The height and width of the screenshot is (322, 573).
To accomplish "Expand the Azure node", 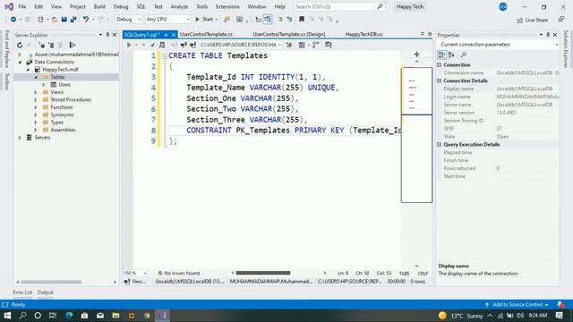I will point(20,55).
